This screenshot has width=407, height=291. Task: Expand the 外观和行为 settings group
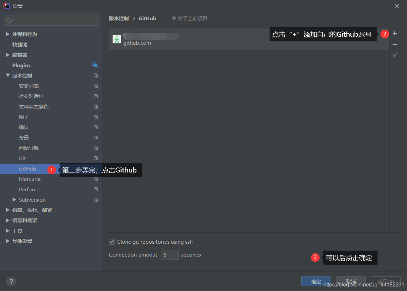coord(8,34)
